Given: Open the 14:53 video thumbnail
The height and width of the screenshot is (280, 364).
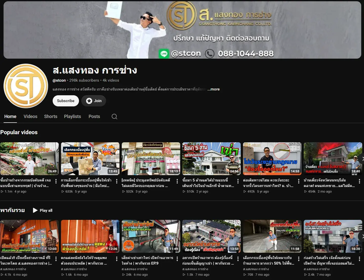Looking at the screenshot, I should 272,159.
